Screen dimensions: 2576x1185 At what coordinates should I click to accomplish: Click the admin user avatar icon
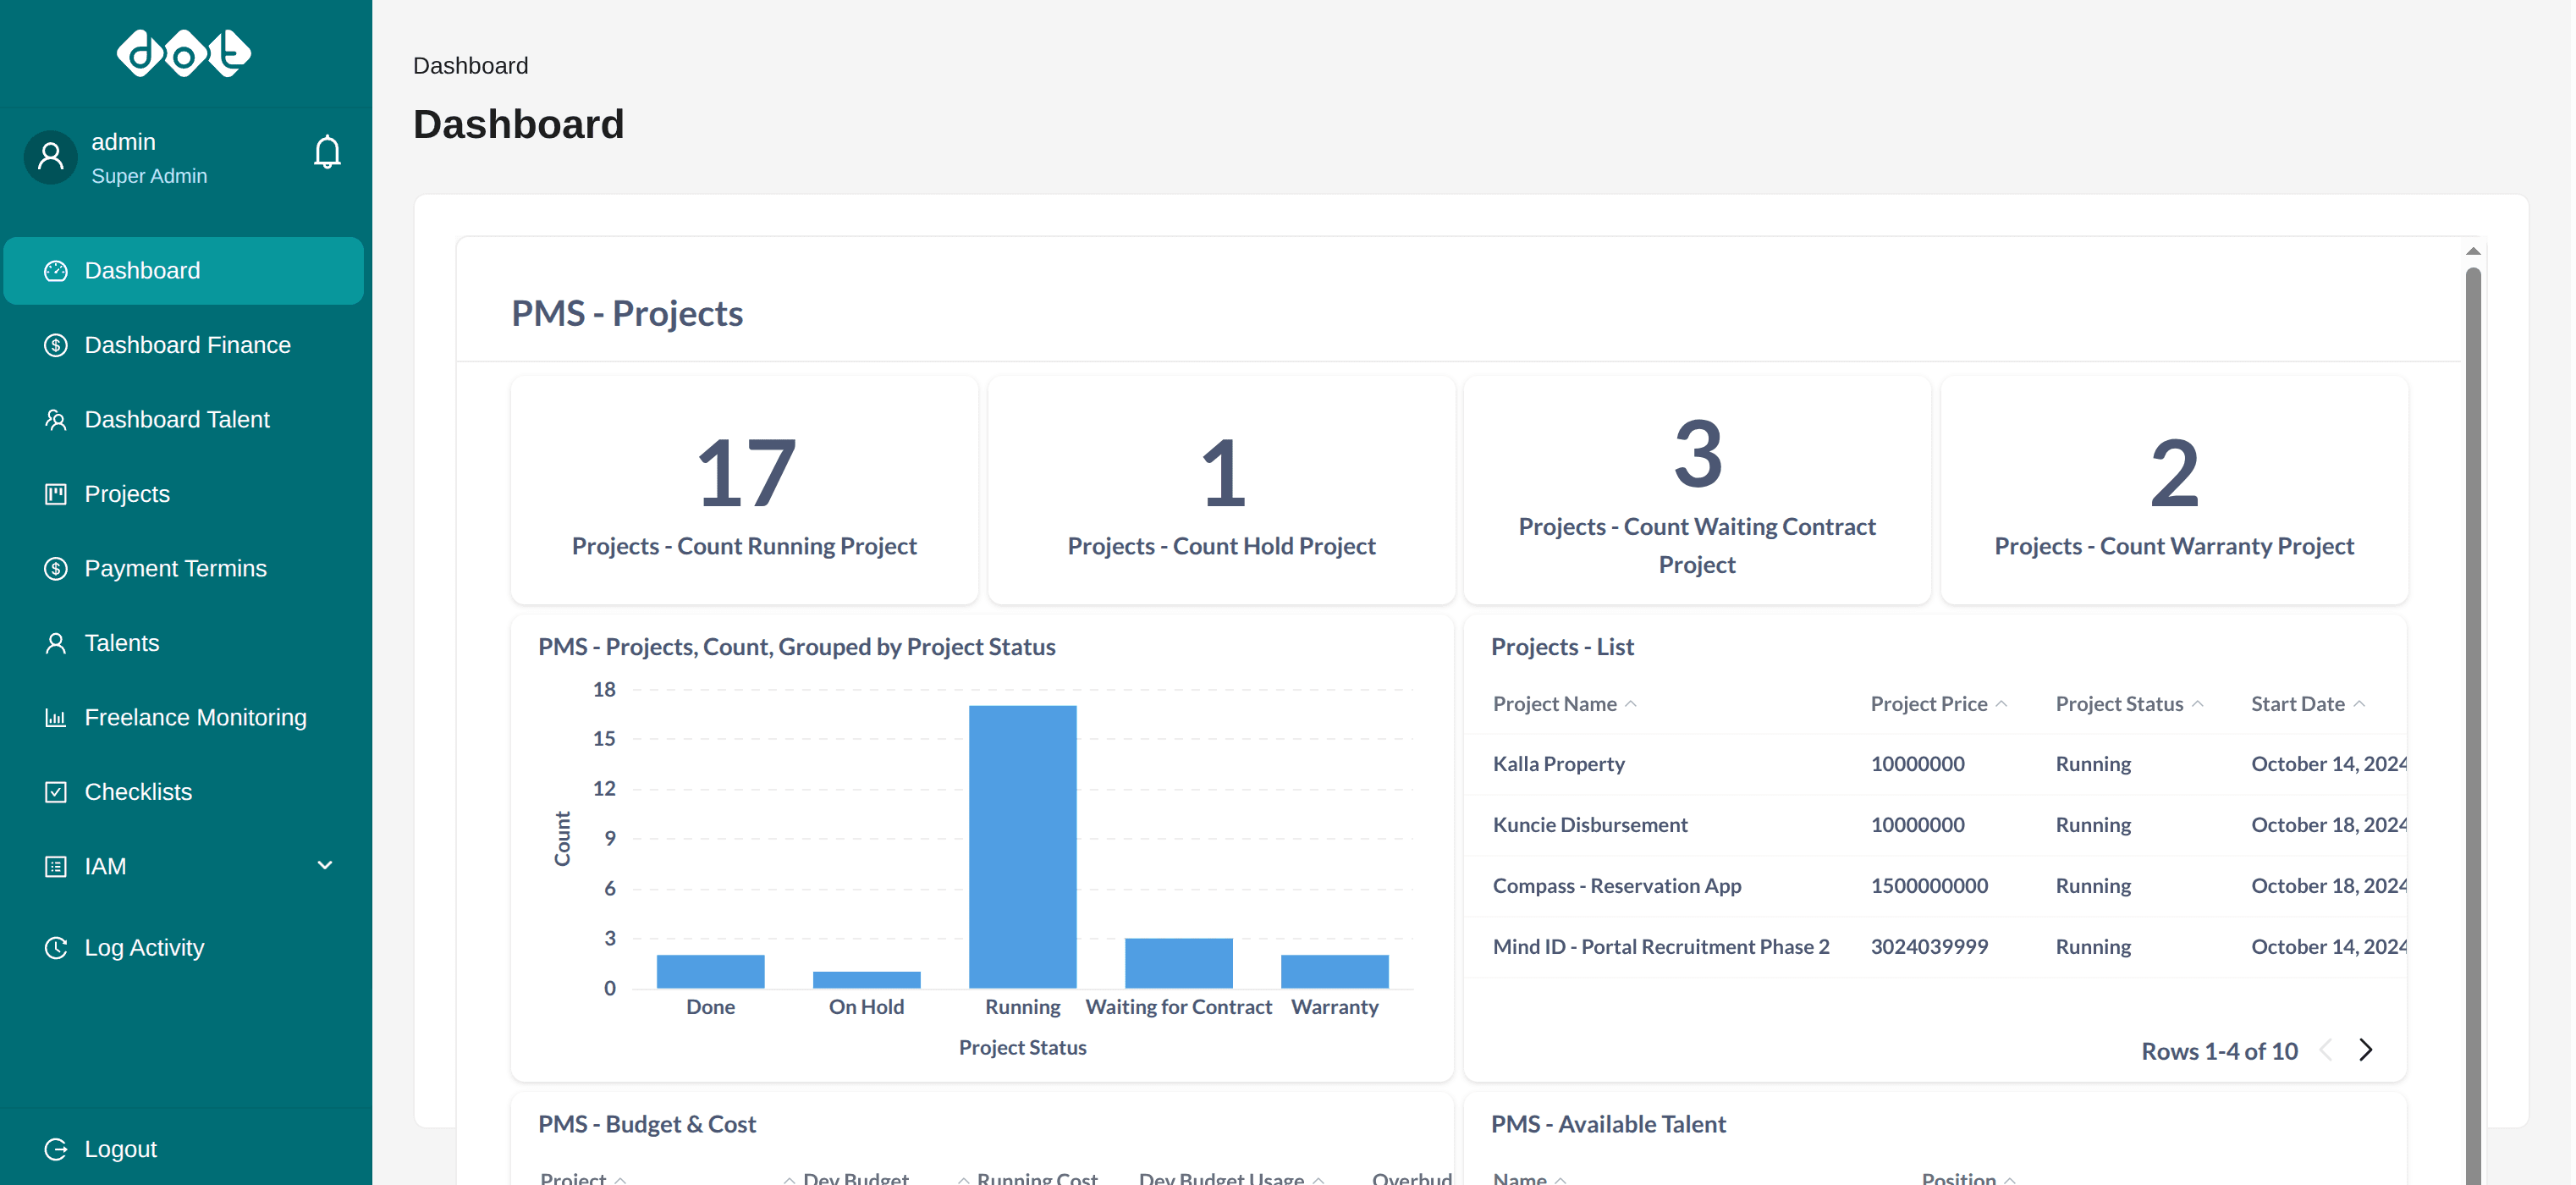tap(51, 157)
